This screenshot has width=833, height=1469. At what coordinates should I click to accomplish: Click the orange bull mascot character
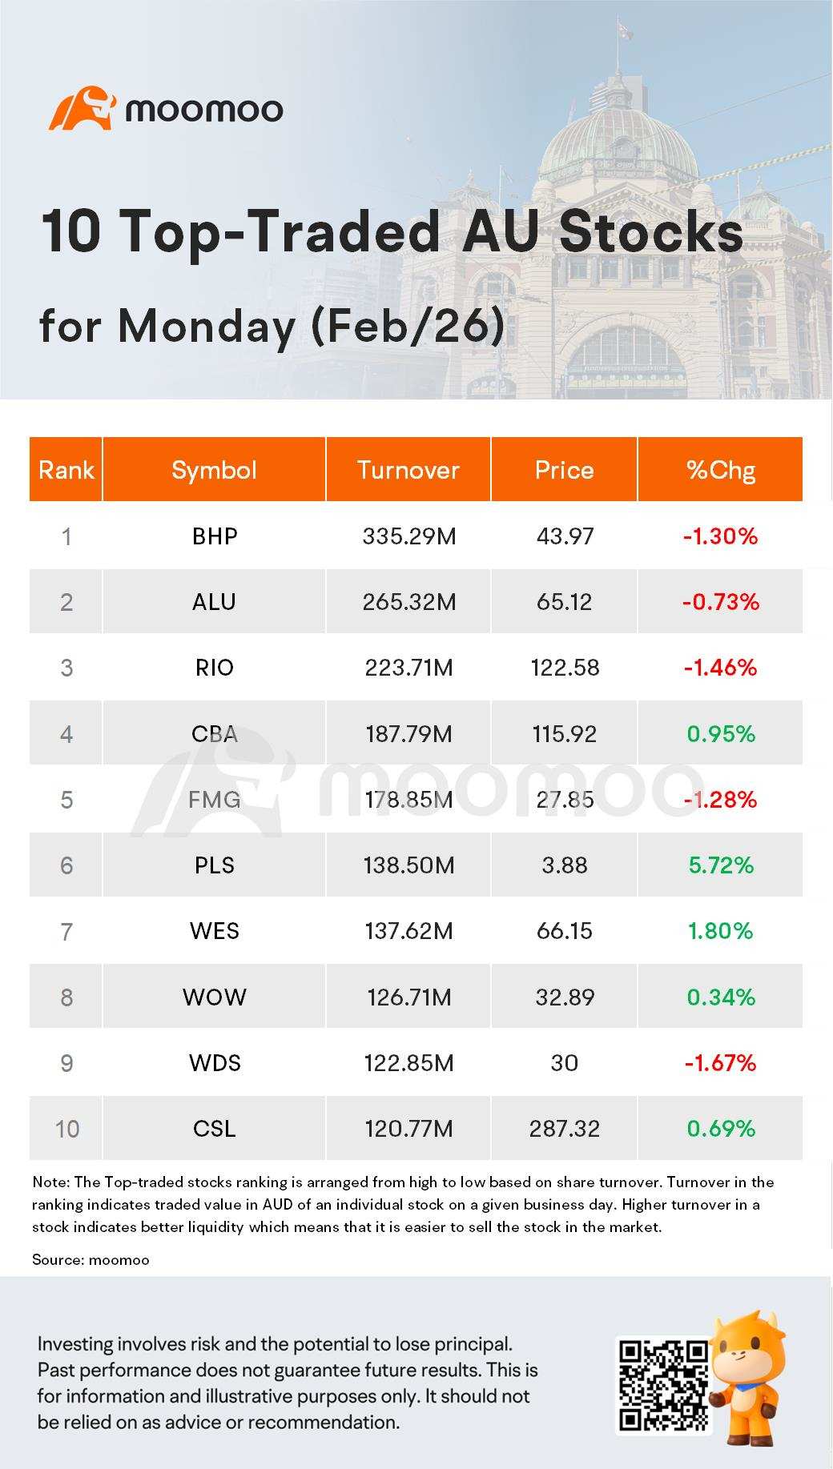click(748, 1379)
